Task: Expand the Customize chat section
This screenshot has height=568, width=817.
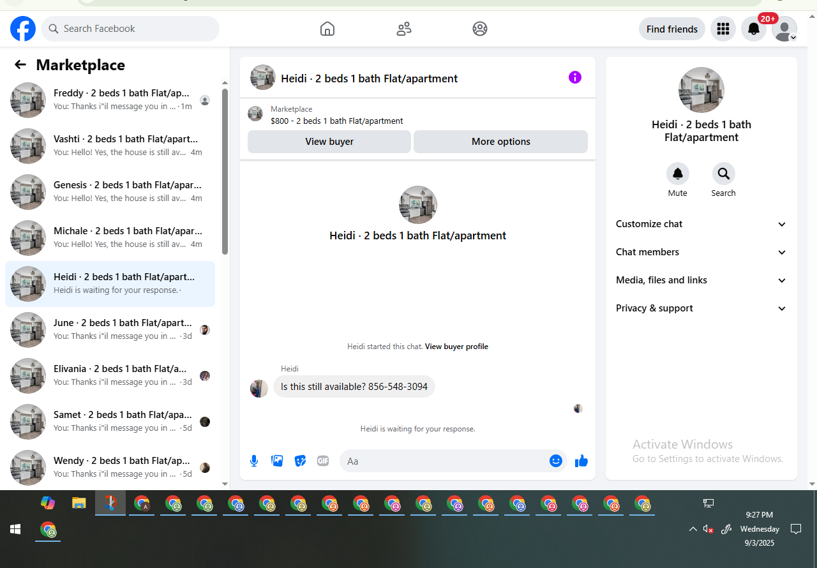Action: coord(701,224)
